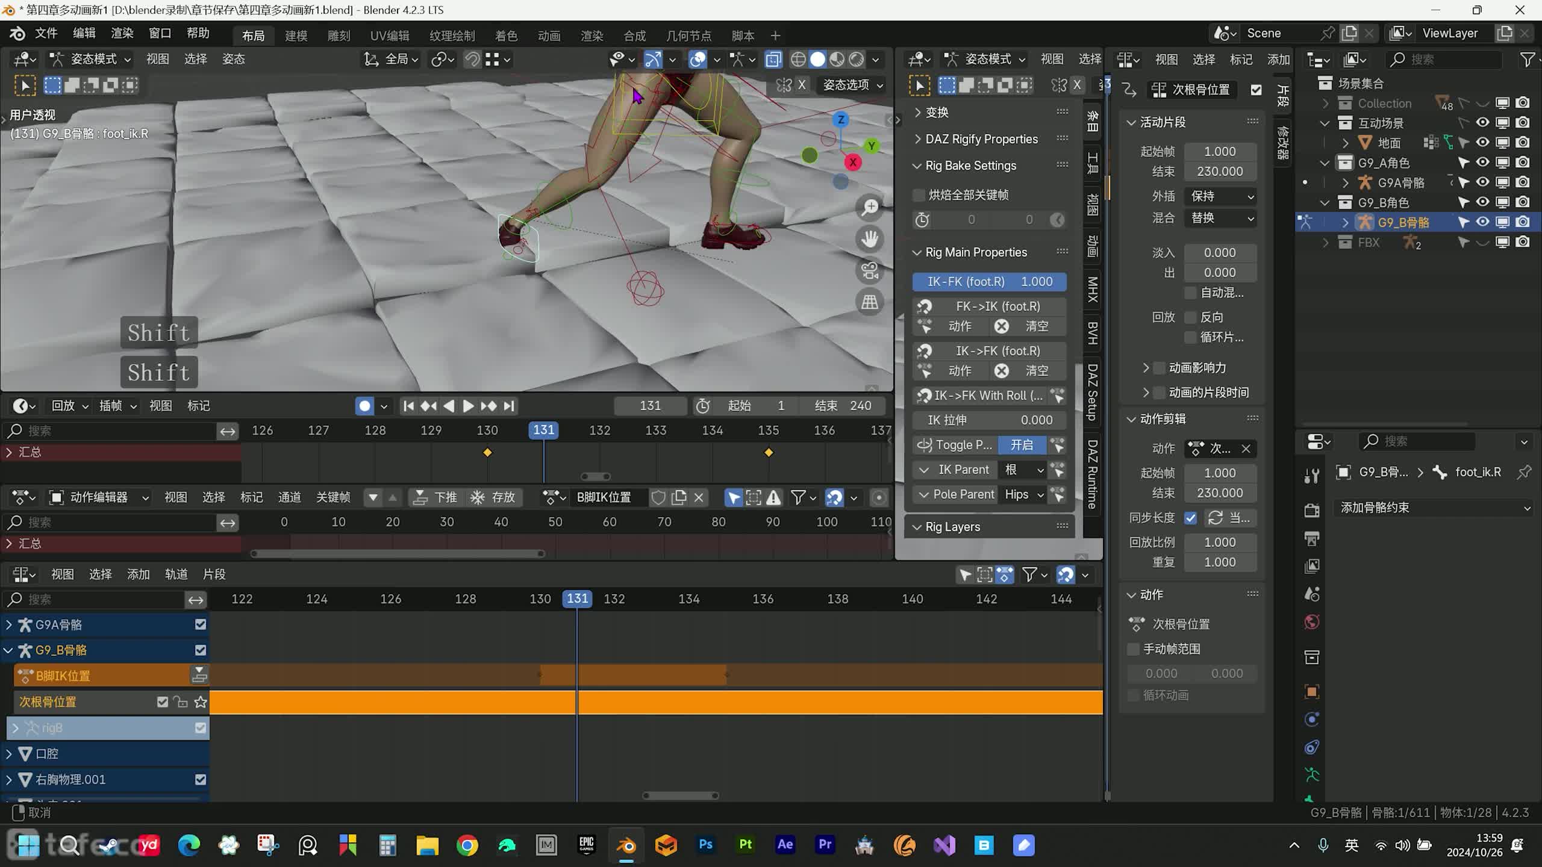
Task: Toggle auto keying record button in timeline
Action: click(x=364, y=406)
